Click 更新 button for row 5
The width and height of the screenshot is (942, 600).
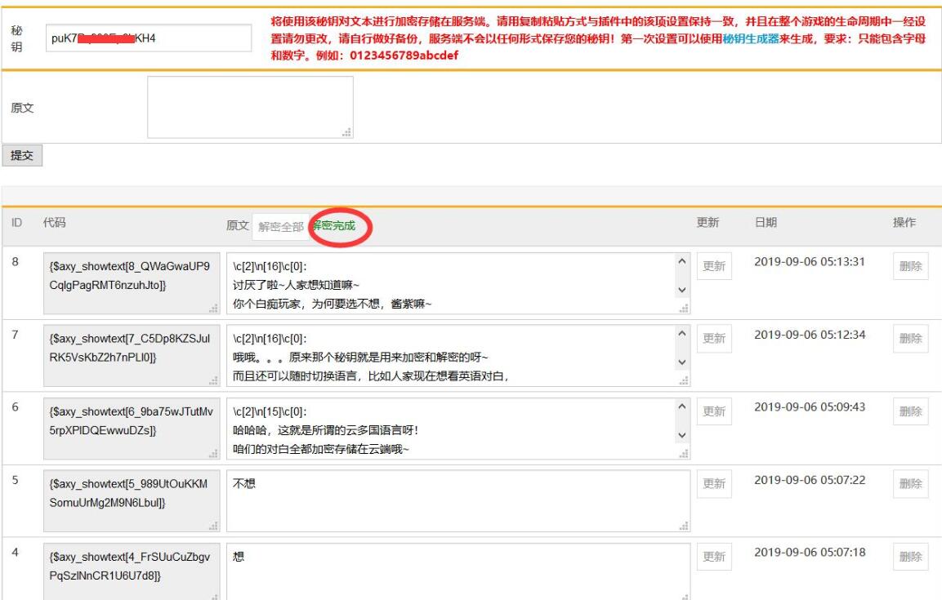(714, 483)
